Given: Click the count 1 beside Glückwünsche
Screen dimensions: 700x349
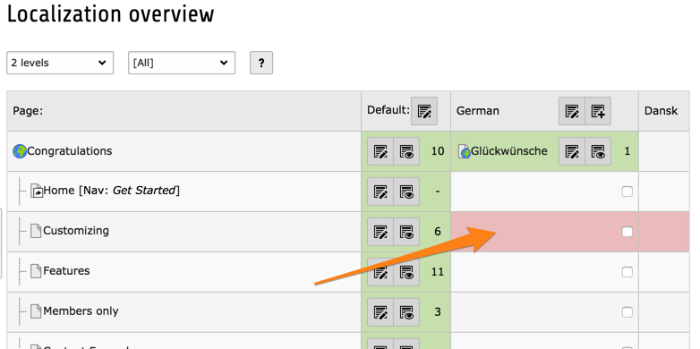Looking at the screenshot, I should [627, 151].
